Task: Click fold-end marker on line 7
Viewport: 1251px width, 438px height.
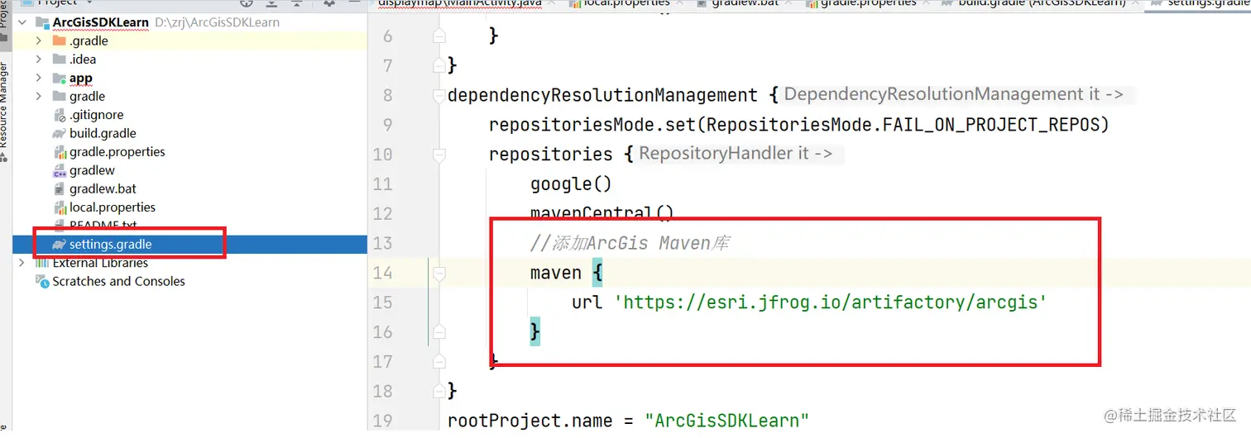Action: pos(439,65)
